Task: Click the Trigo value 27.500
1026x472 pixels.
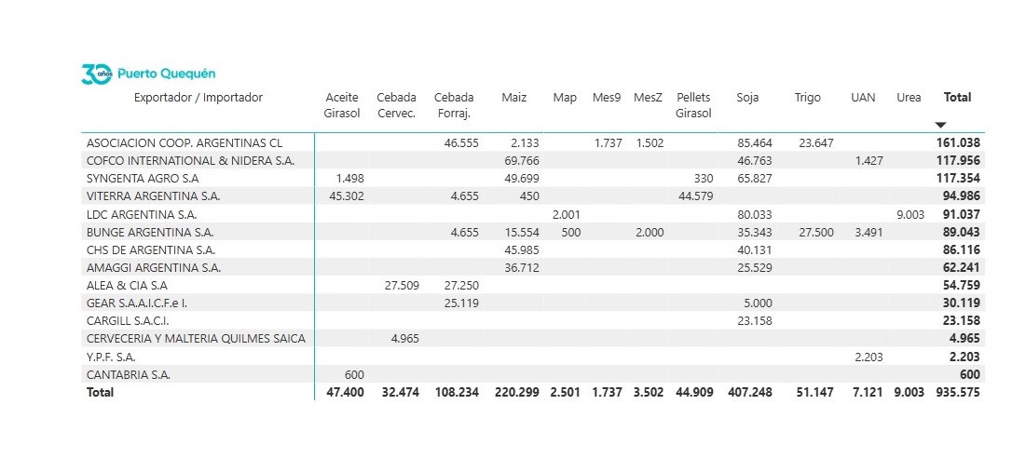Action: click(816, 232)
